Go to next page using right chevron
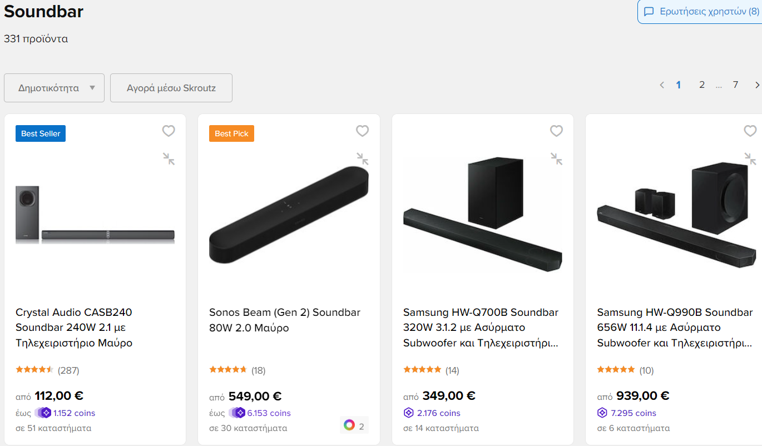The height and width of the screenshot is (446, 762). [x=757, y=85]
